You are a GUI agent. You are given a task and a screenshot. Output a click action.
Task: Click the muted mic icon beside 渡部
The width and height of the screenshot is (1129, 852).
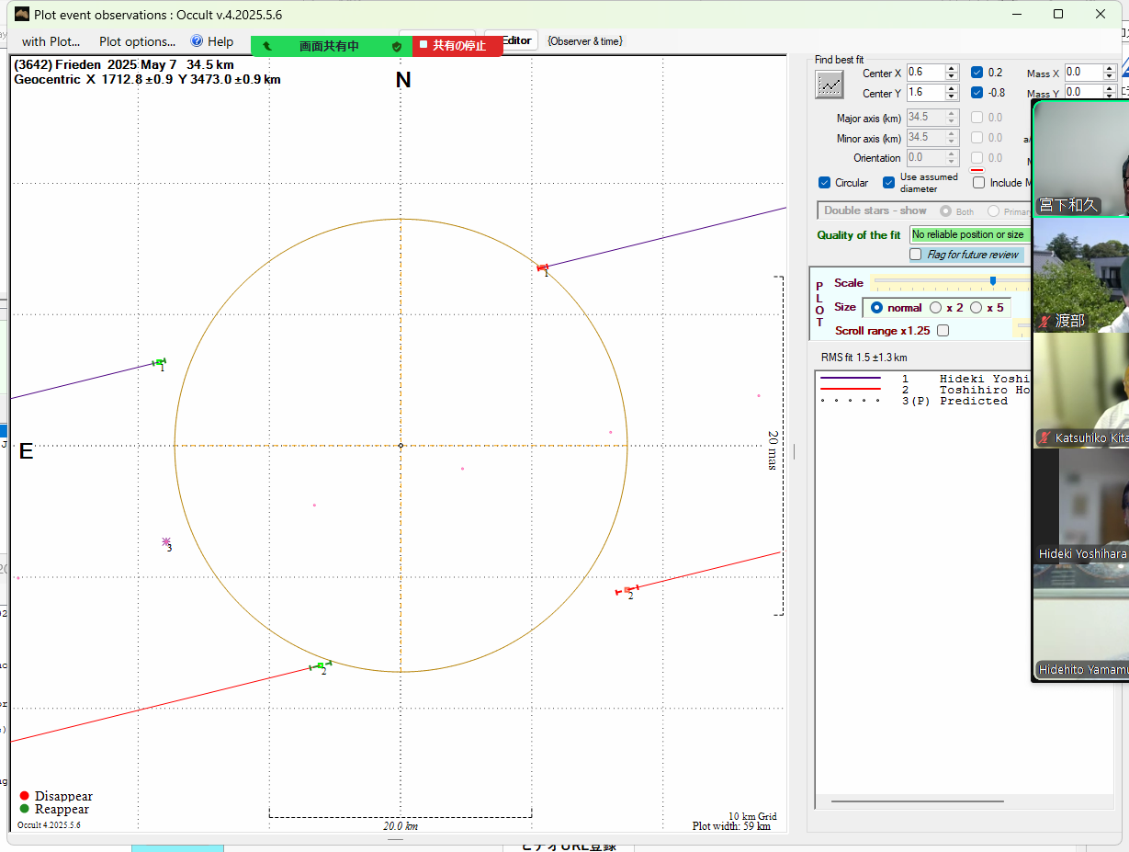pos(1044,322)
